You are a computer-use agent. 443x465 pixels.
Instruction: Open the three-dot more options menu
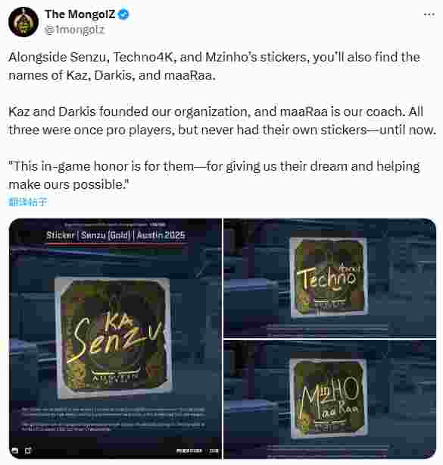429,14
